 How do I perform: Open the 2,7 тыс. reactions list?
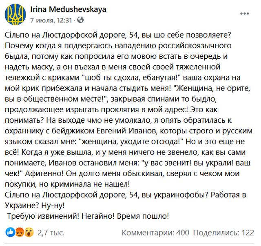[x=51, y=233]
